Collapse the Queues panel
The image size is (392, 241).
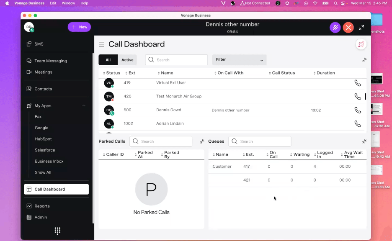pos(364,141)
